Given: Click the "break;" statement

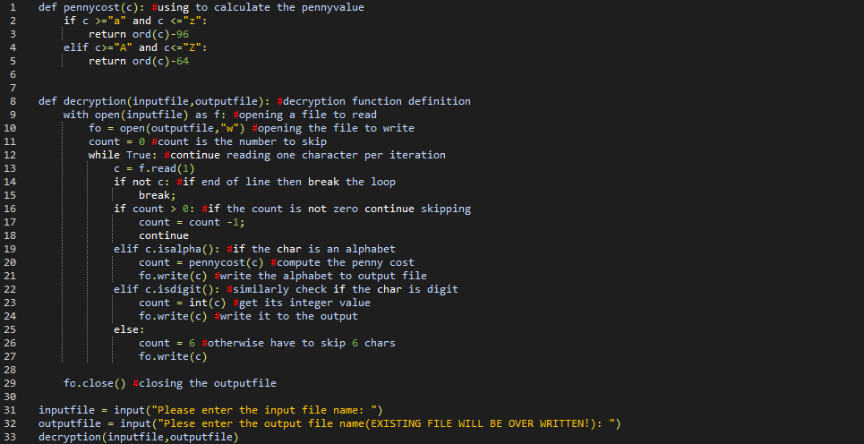Looking at the screenshot, I should (x=158, y=195).
